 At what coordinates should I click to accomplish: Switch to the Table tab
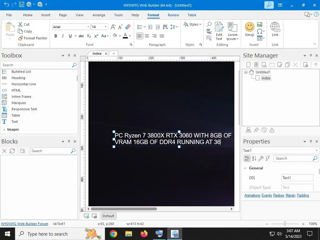pyautogui.click(x=192, y=15)
